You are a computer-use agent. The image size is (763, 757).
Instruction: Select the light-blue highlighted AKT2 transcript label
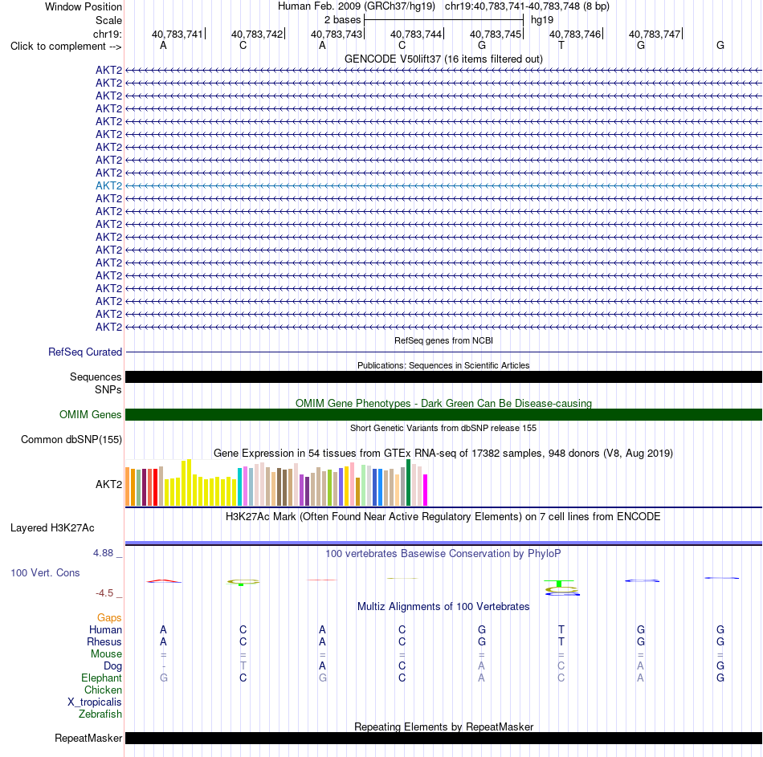click(108, 186)
